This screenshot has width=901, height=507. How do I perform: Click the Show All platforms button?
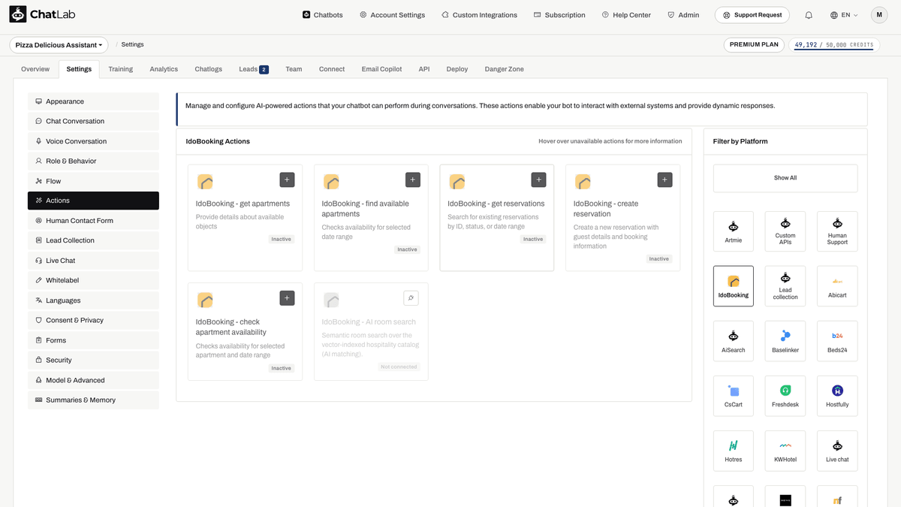785,178
